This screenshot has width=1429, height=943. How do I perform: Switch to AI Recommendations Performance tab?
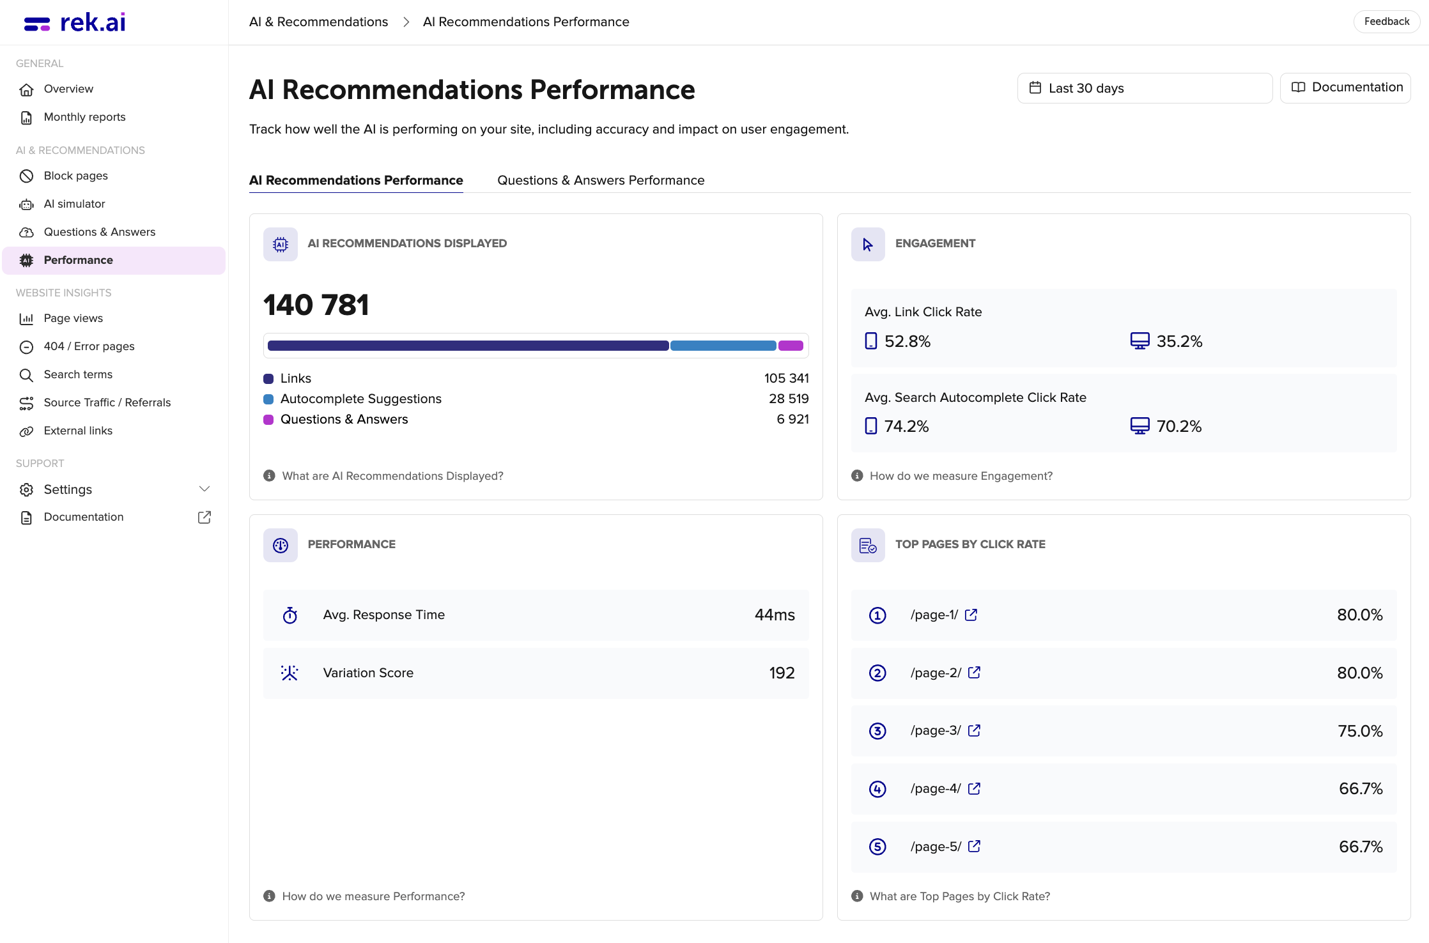356,180
